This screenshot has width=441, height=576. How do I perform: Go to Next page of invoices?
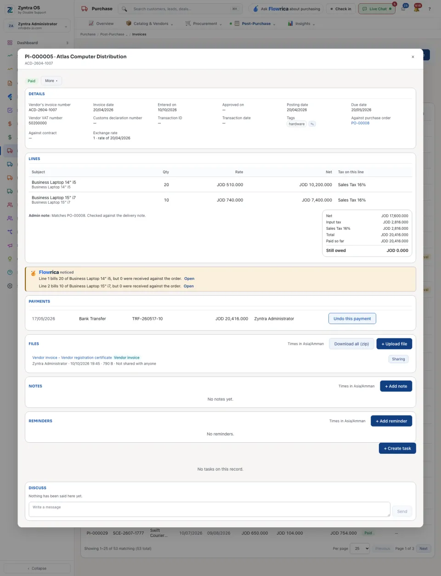click(424, 548)
